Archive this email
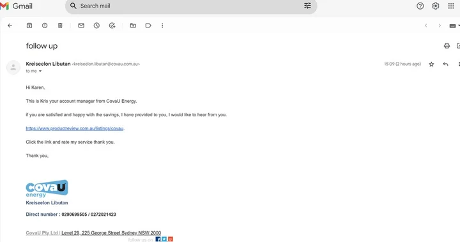Screen dimensions: 460x242 point(29,26)
